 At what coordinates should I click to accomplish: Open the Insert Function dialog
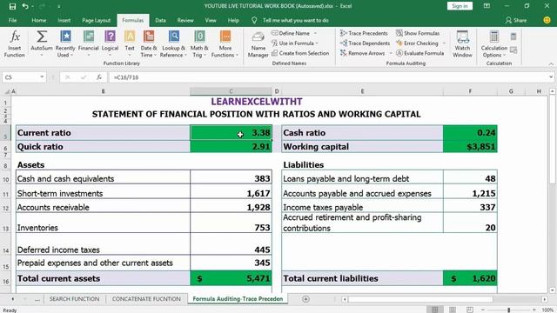tap(14, 44)
